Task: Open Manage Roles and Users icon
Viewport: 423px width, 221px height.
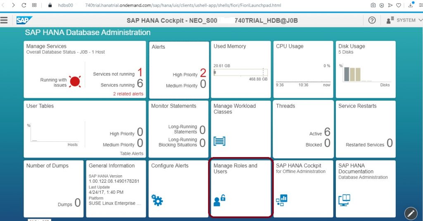Action: [x=219, y=200]
